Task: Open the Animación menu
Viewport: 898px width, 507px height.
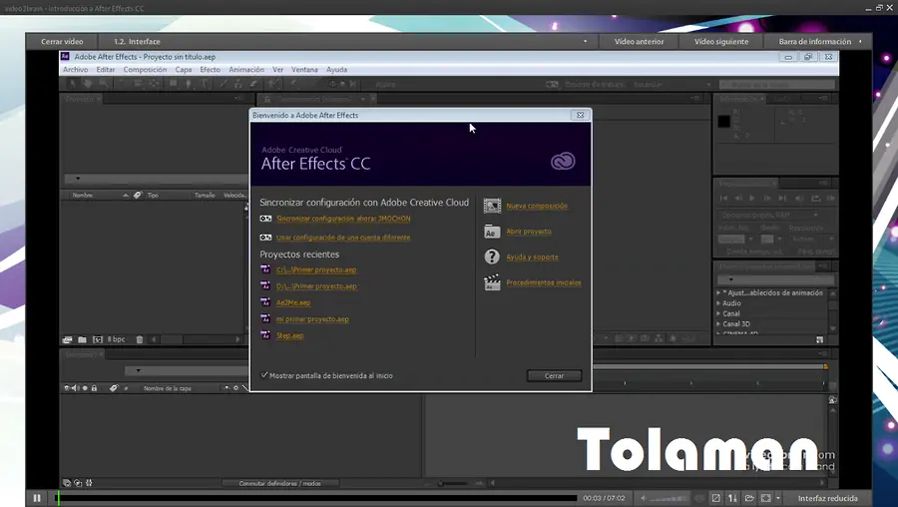Action: (x=246, y=69)
